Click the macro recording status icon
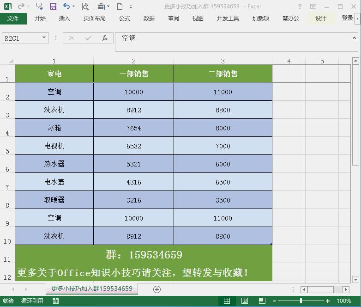361x307 pixels. pos(56,301)
